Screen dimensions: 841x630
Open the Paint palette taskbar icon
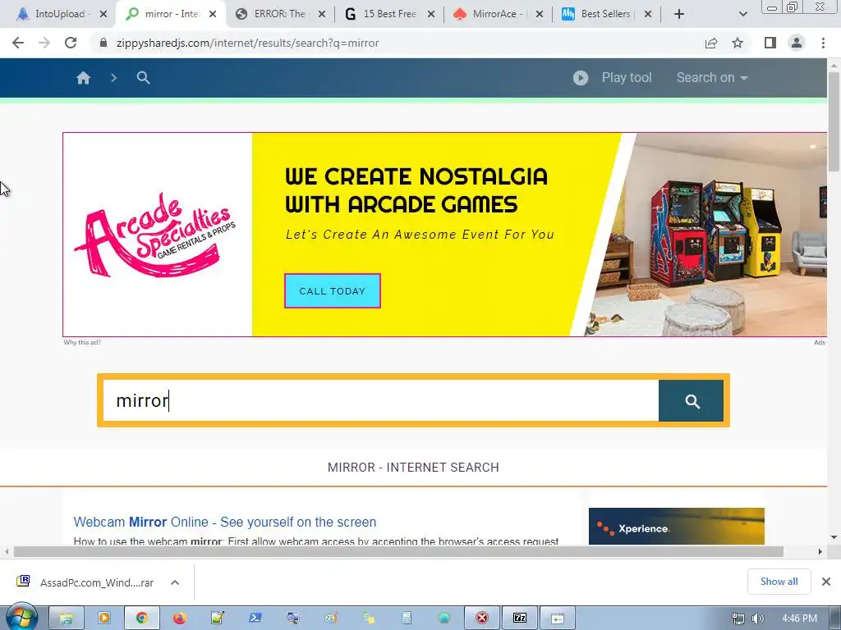click(330, 619)
